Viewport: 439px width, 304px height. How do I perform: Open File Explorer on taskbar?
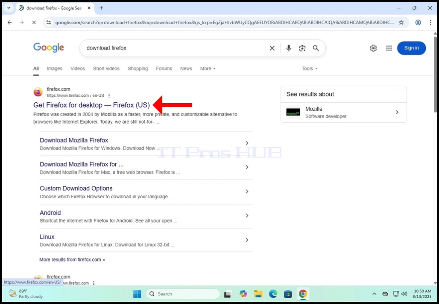258,294
